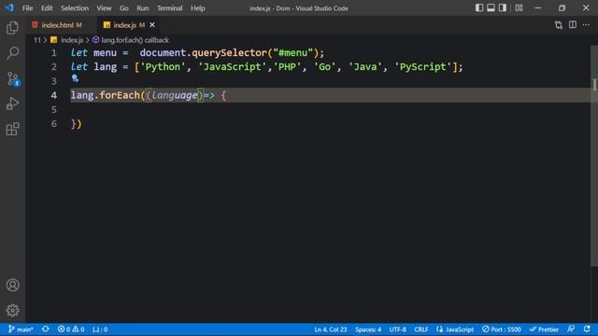Screen dimensions: 598x336
Task: Open Customize Layout icon
Action: [519, 7]
